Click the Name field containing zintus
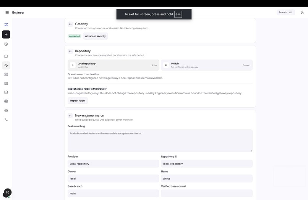 tap(207, 179)
